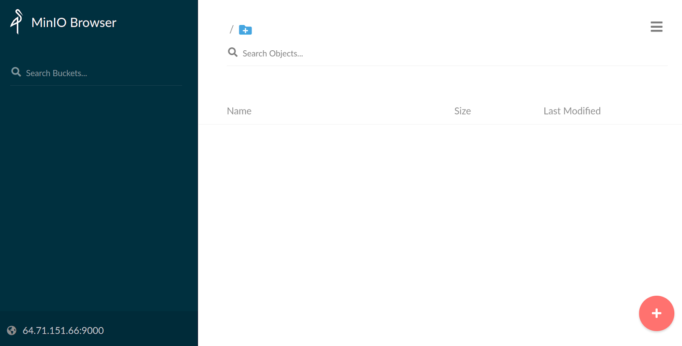682x346 pixels.
Task: Open the hamburger menu in top right
Action: tap(656, 27)
